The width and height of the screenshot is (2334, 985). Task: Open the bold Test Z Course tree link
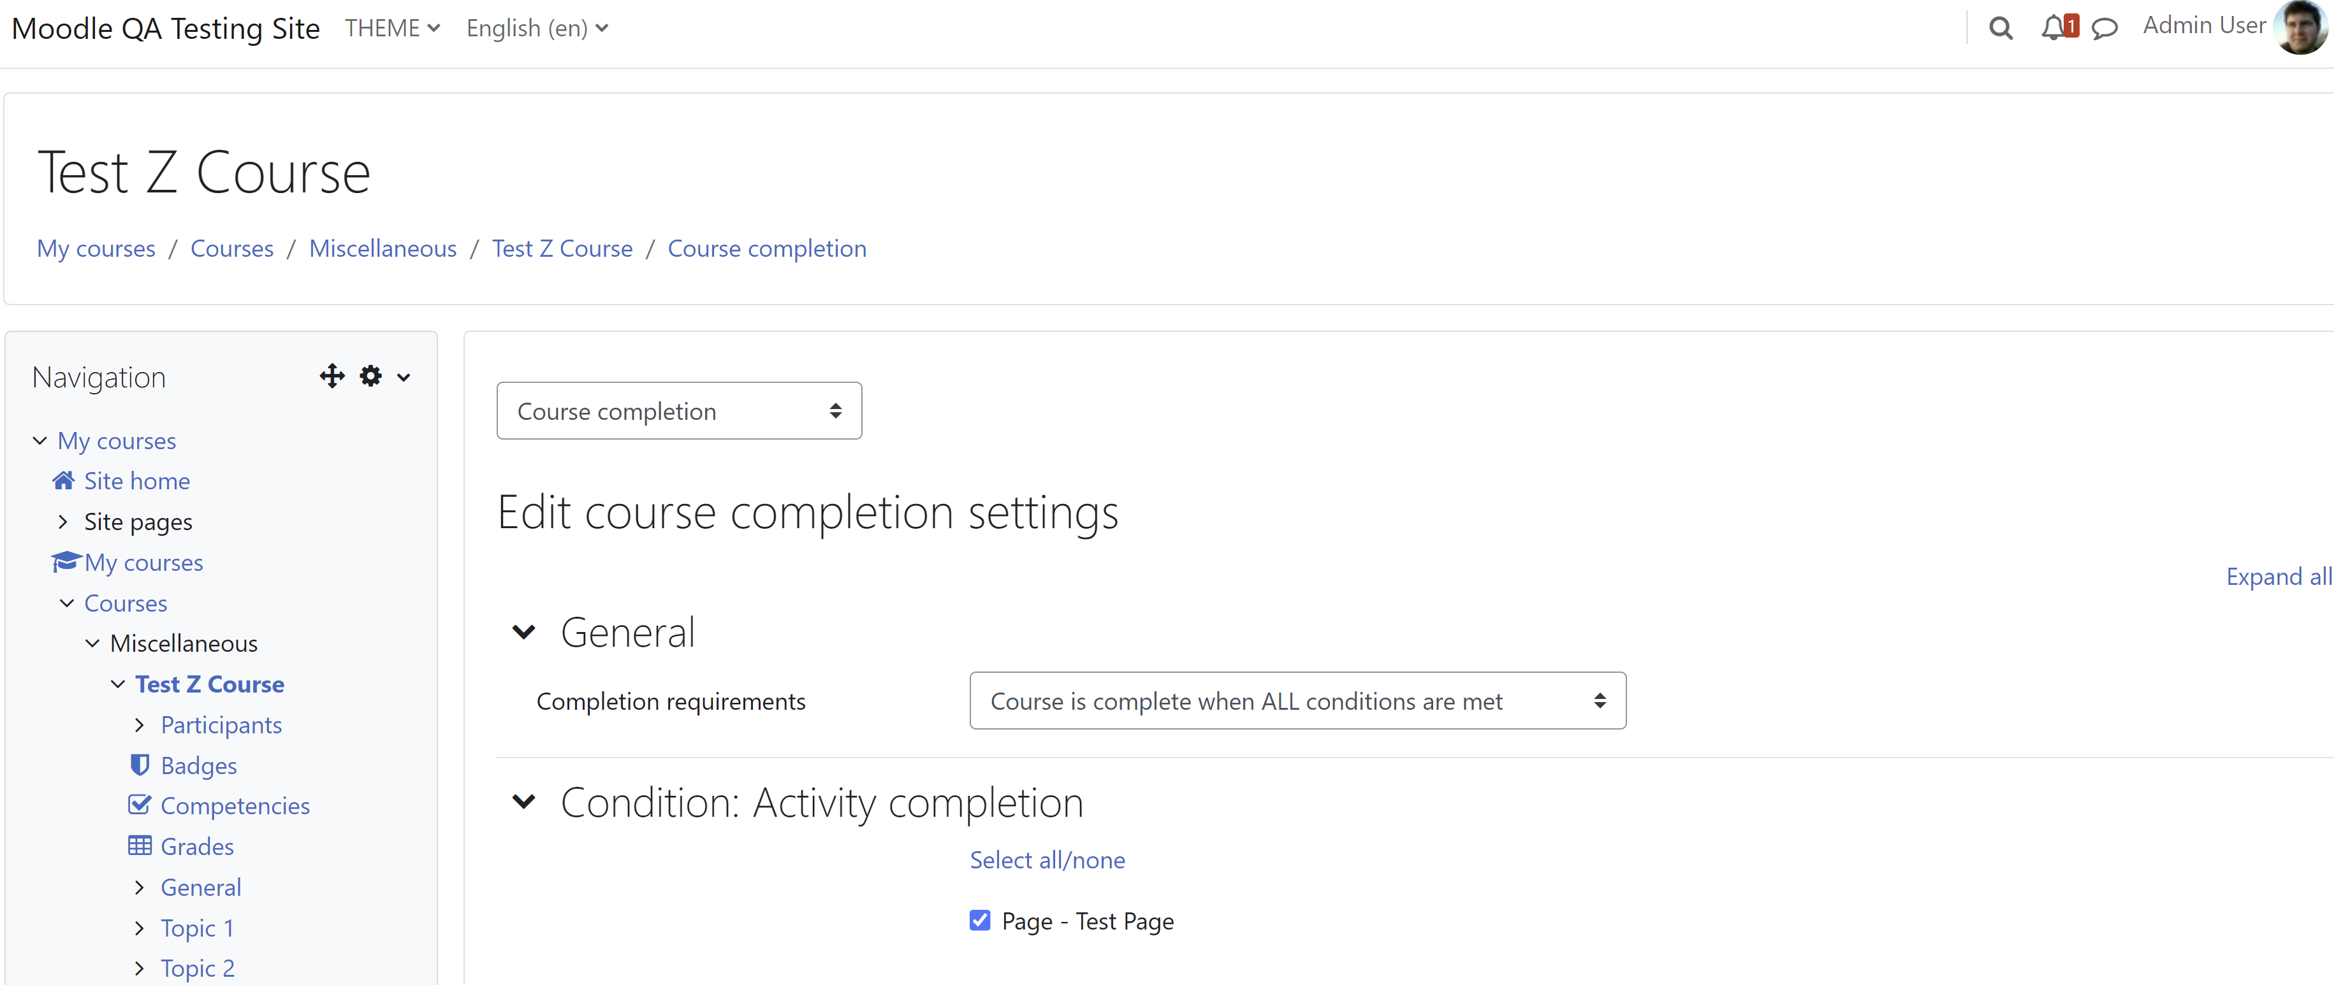click(209, 684)
